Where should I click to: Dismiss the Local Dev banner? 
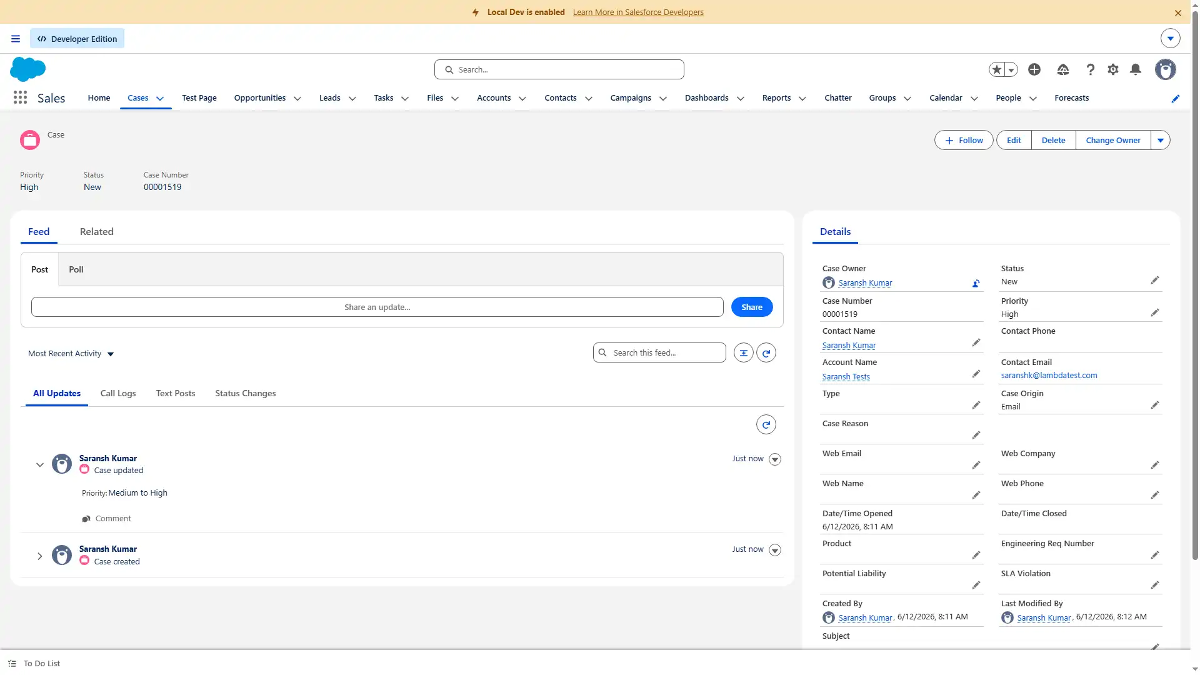[1178, 12]
